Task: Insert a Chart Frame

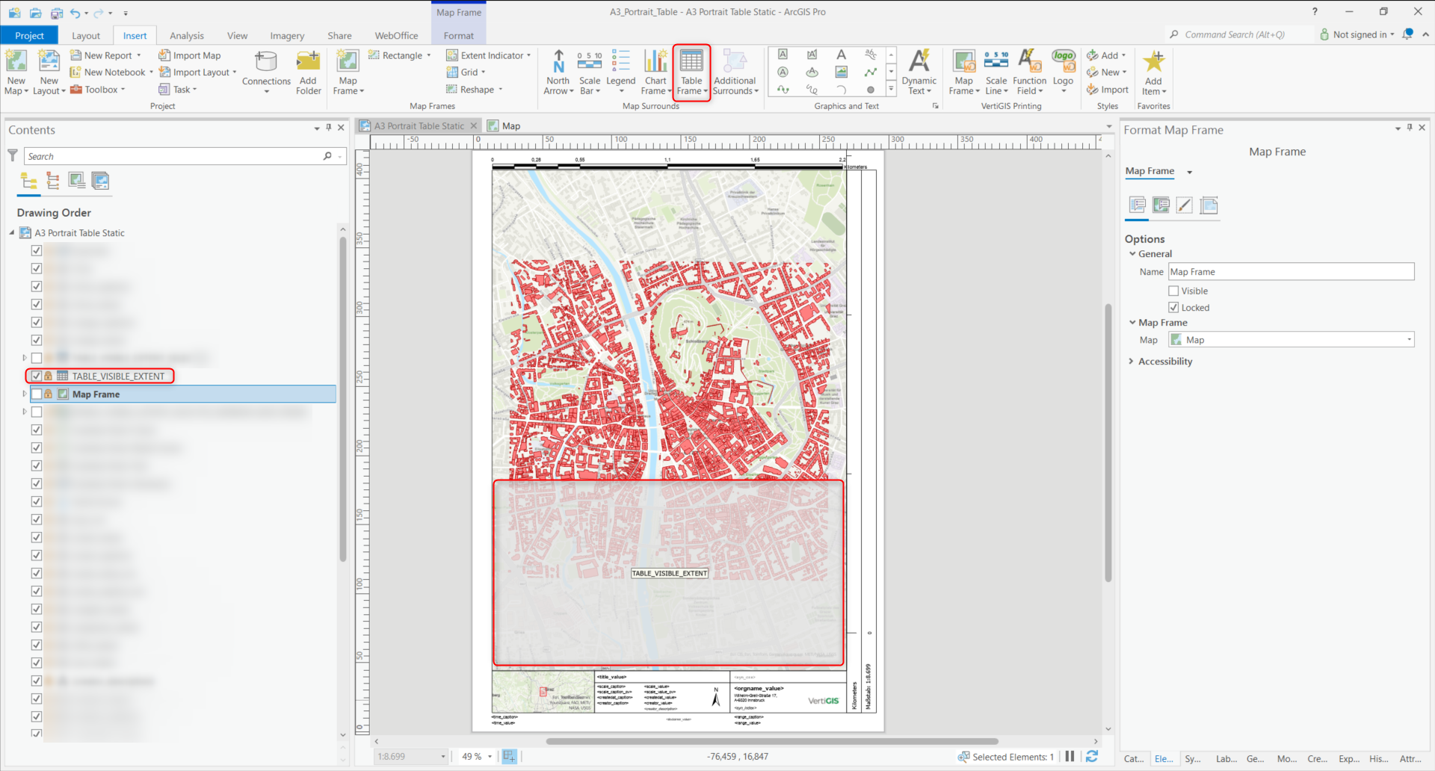Action: (655, 71)
